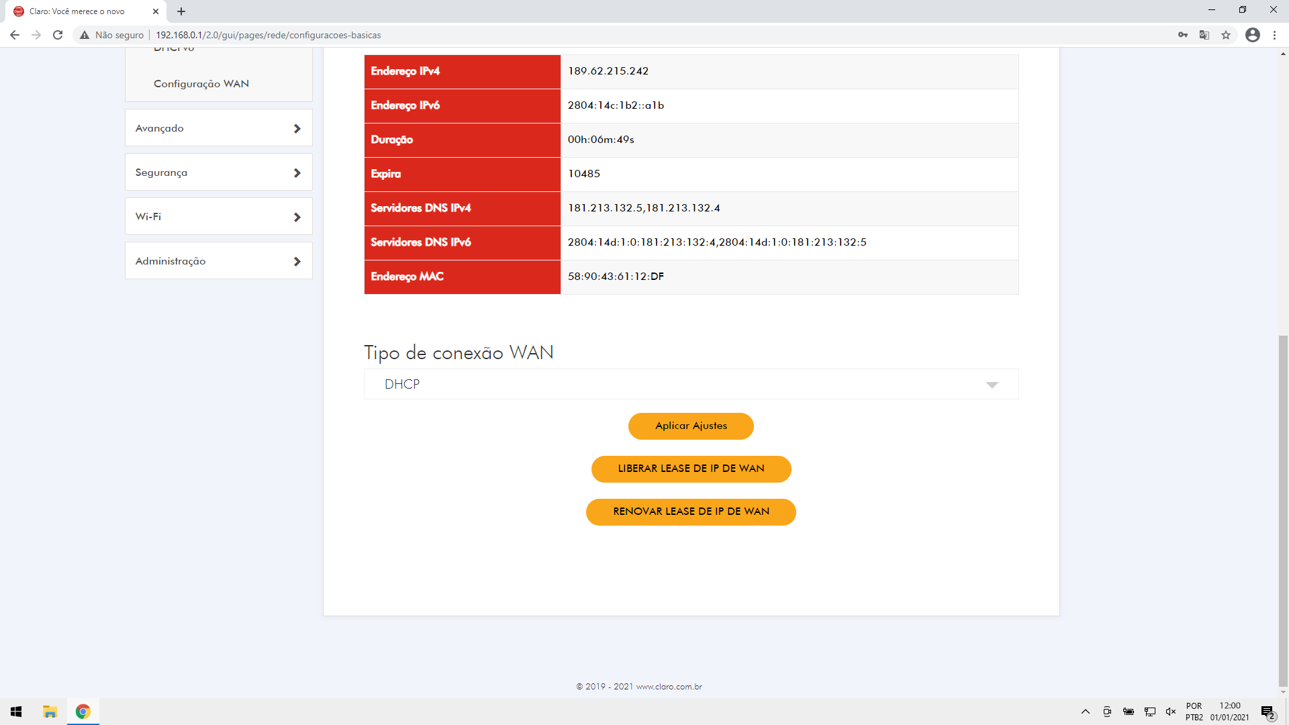Click the network icon in system tray

[1150, 712]
